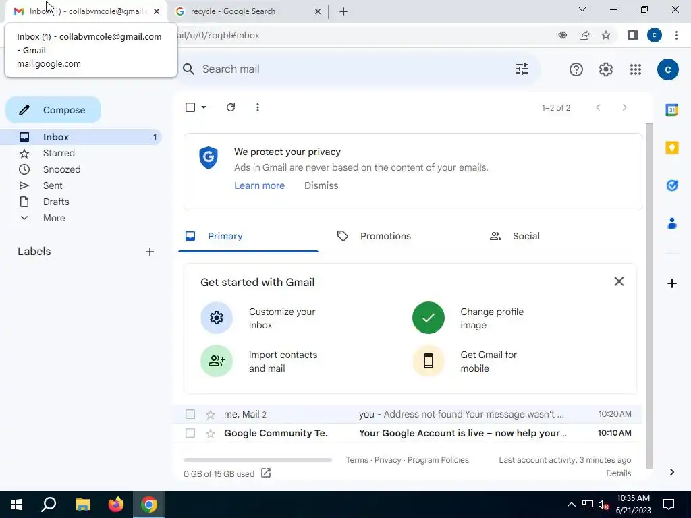The height and width of the screenshot is (518, 691).
Task: Open Gmail Support help icon
Action: point(576,69)
